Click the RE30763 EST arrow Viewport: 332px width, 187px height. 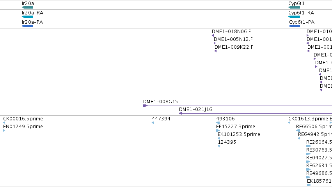coord(308,154)
